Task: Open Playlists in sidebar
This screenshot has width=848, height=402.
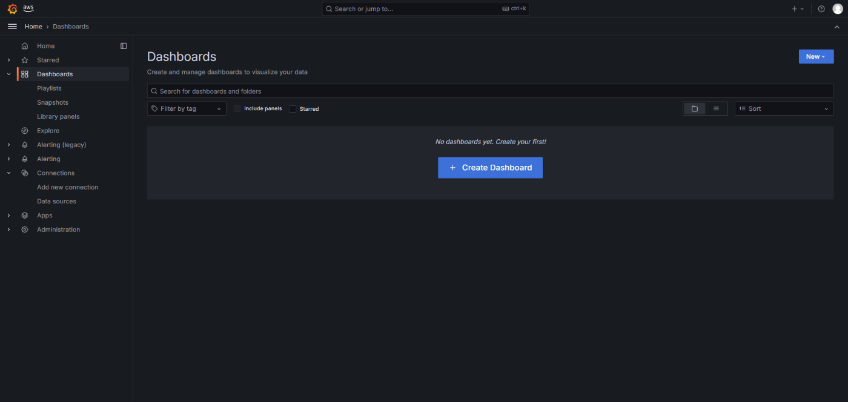Action: [49, 88]
